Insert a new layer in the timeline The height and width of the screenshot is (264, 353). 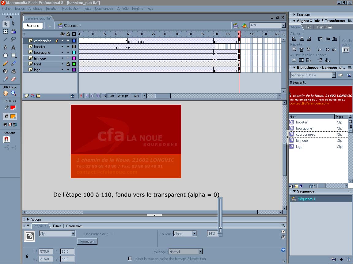26,96
